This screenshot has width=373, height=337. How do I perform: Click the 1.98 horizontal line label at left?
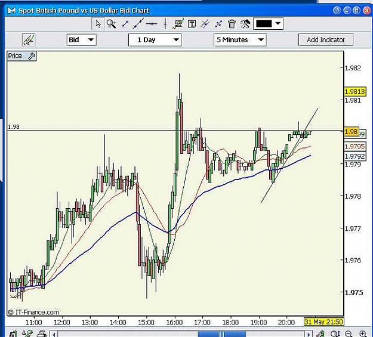coord(14,127)
